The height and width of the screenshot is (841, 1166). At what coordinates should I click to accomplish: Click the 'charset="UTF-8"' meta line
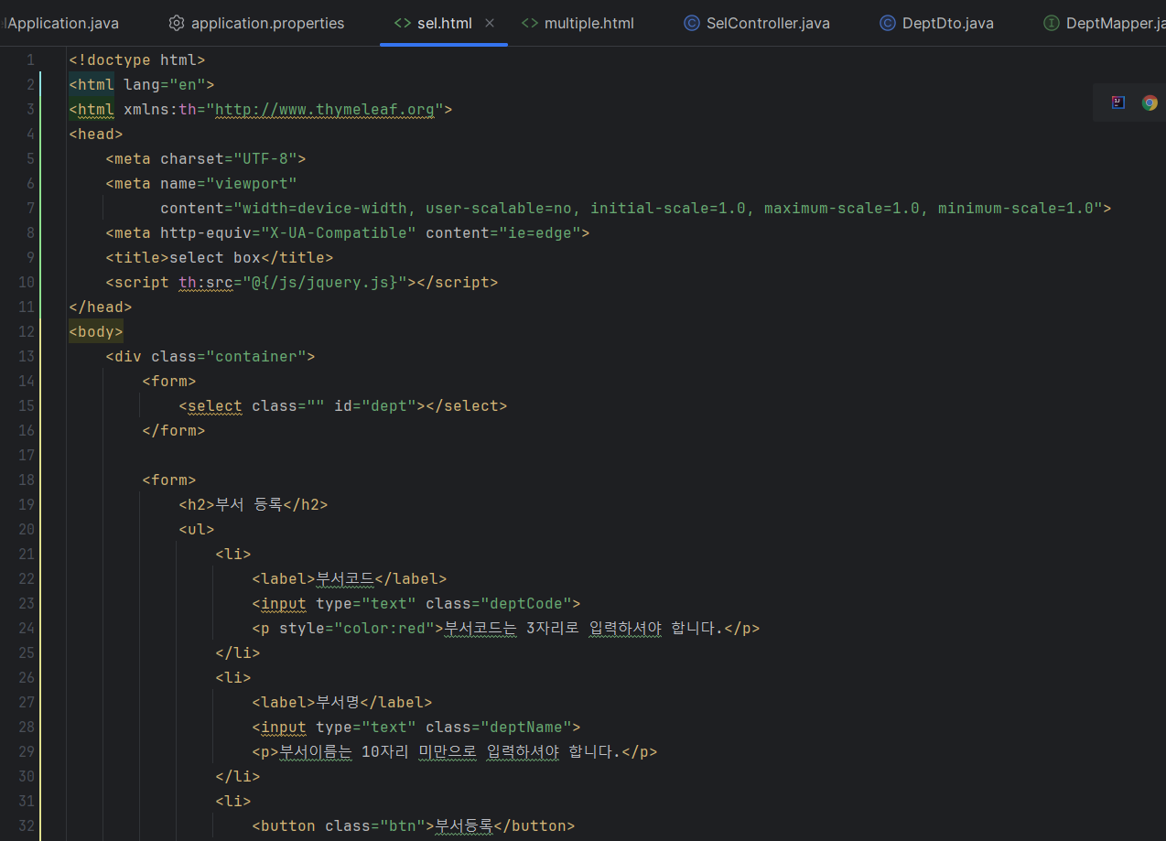pos(206,159)
